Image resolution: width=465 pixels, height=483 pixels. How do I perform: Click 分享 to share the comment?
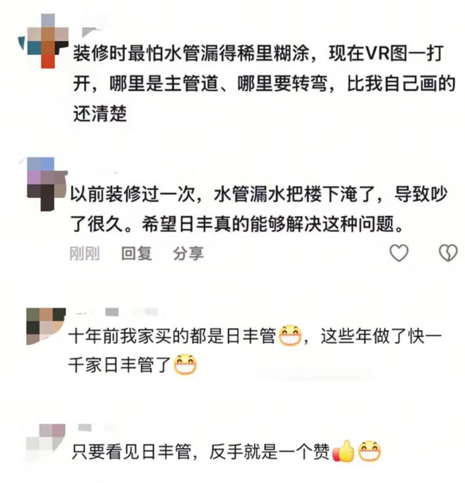(x=188, y=253)
